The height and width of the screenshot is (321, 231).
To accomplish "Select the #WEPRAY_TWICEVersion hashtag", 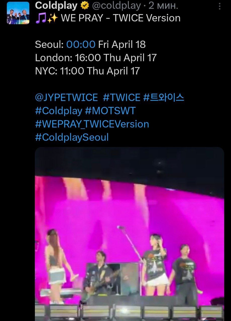I will [92, 124].
